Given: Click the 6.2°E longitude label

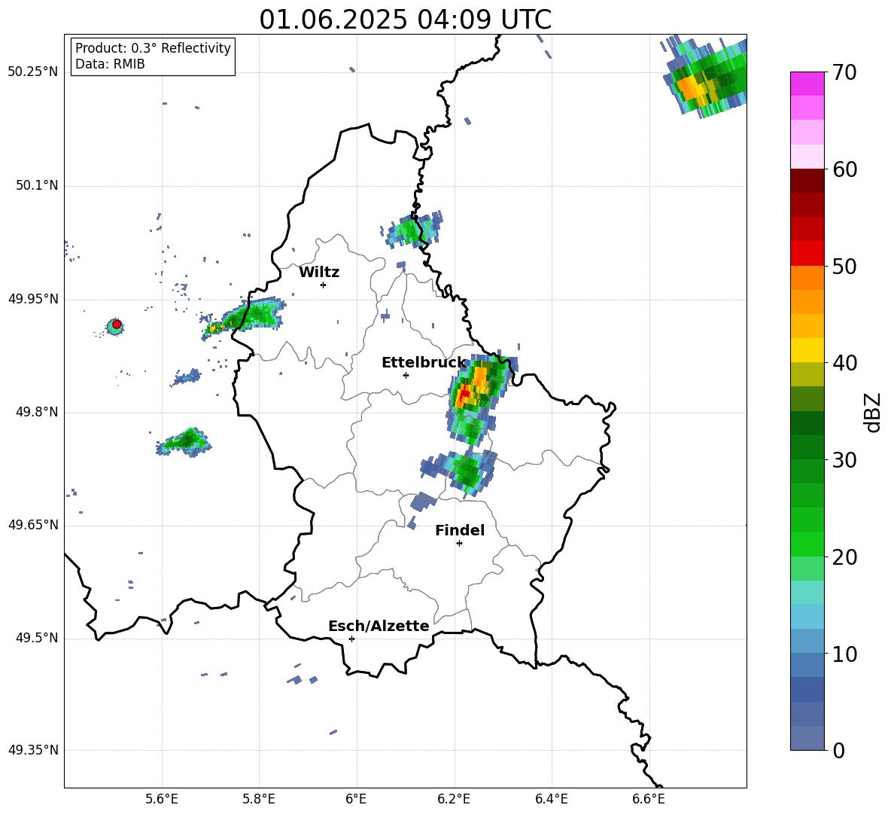Looking at the screenshot, I should click(x=454, y=799).
